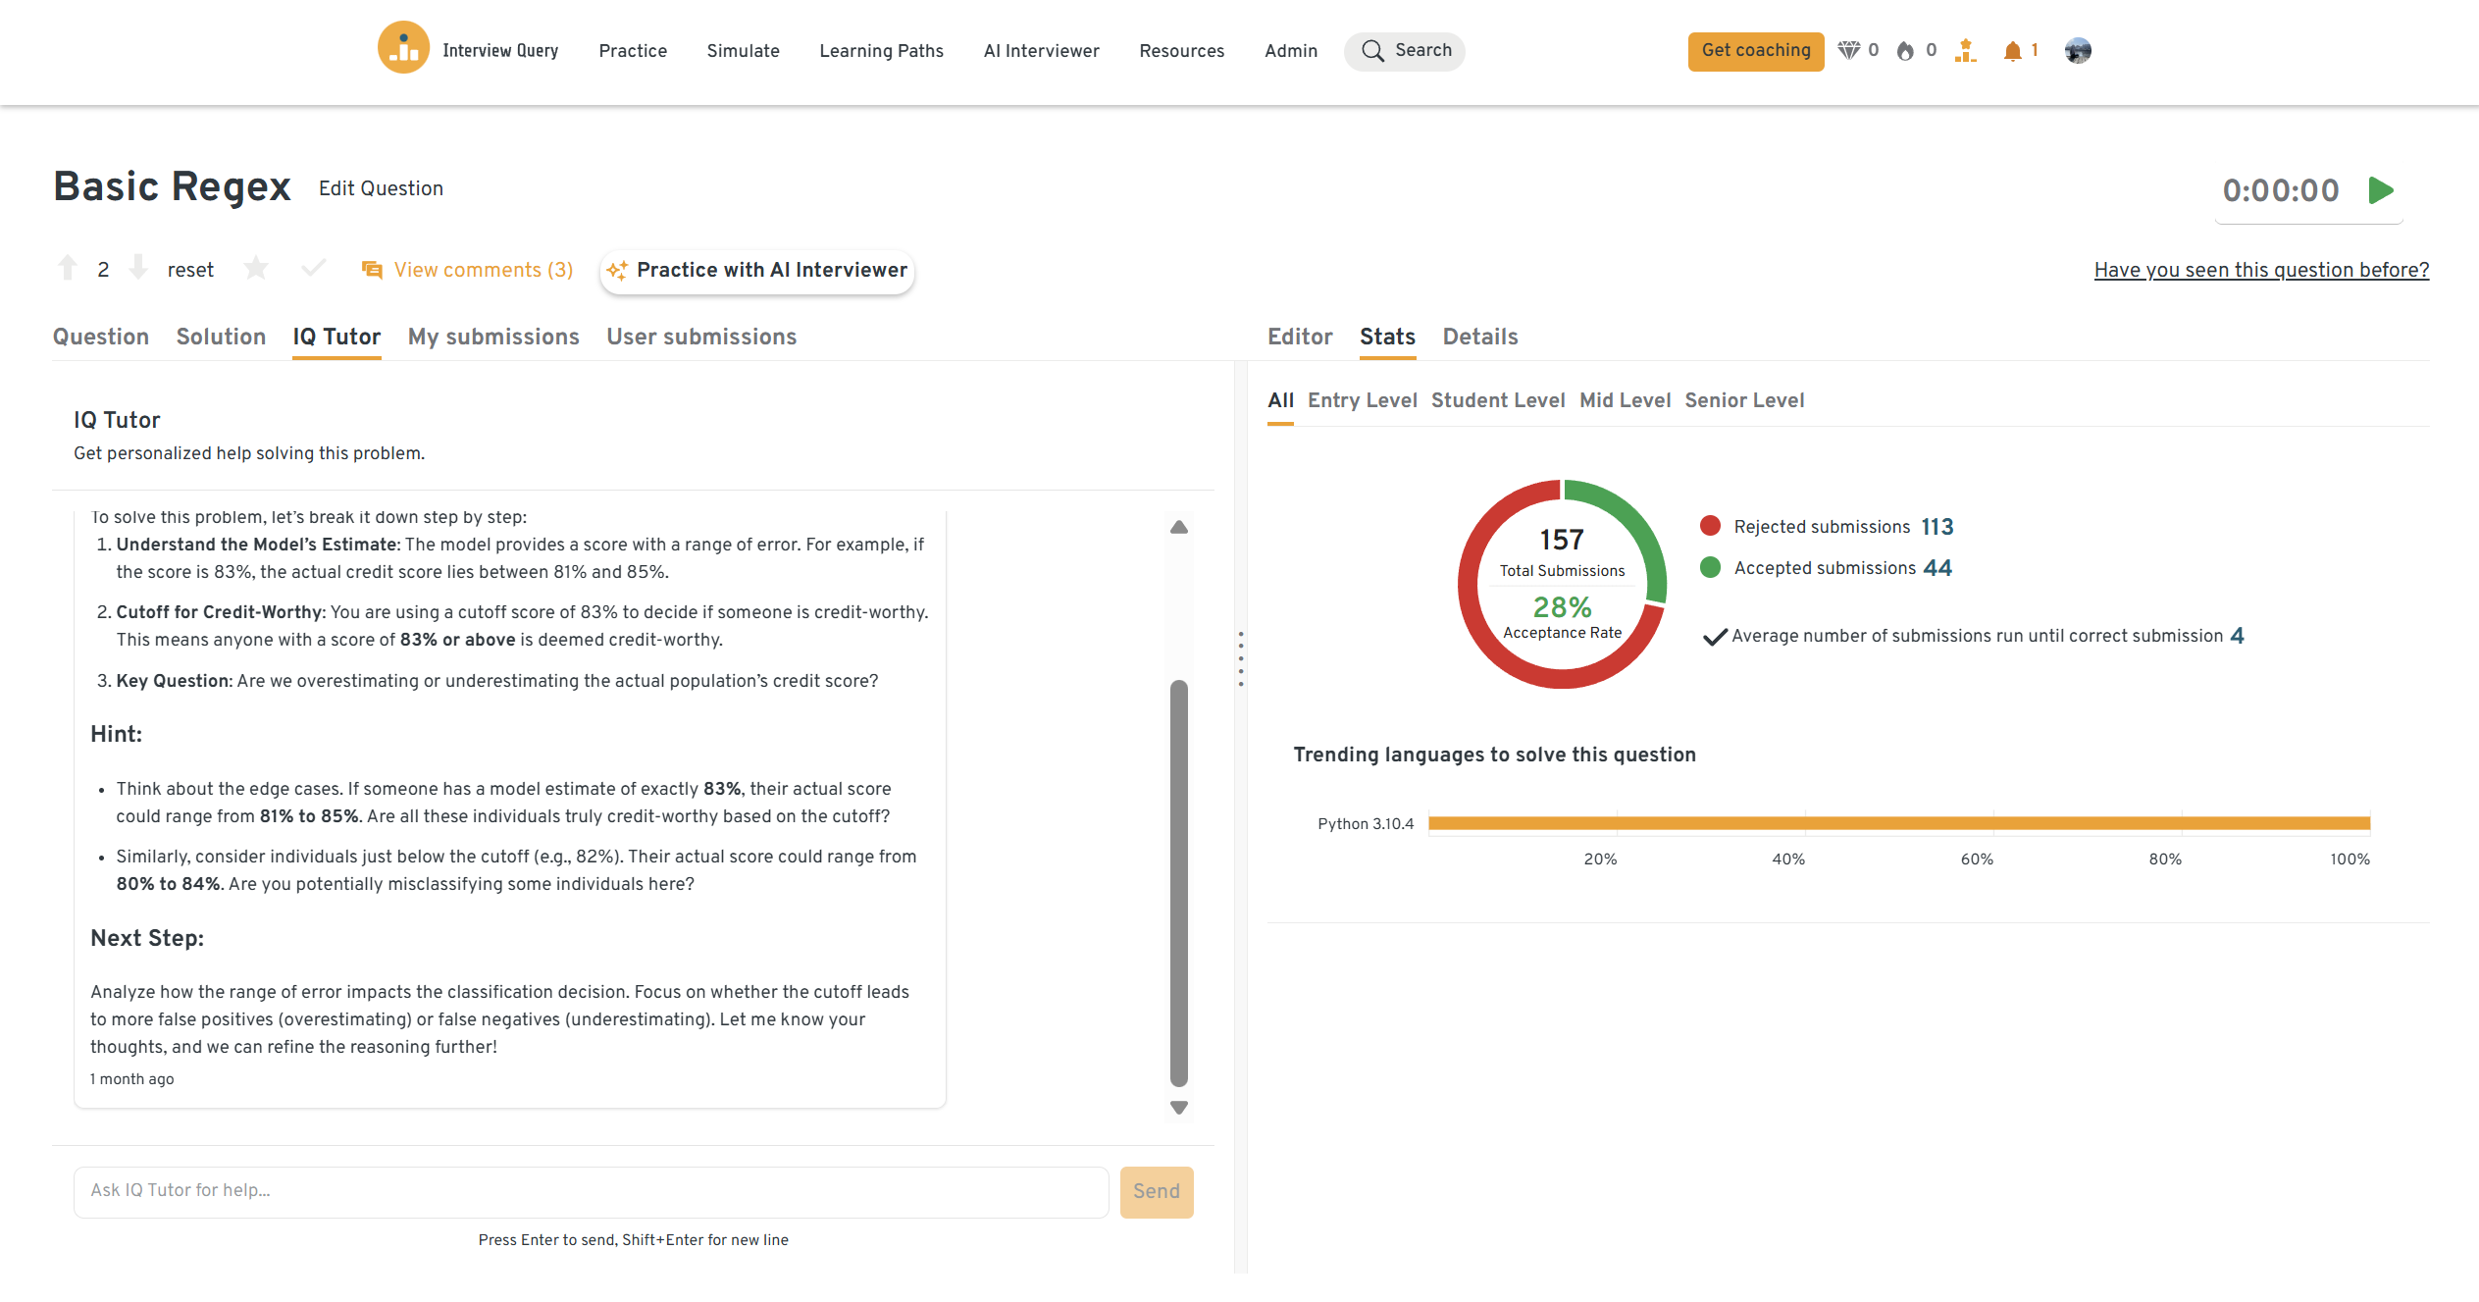Click the Interview Query logo icon
Screen dimensions: 2479x1302
coord(403,48)
